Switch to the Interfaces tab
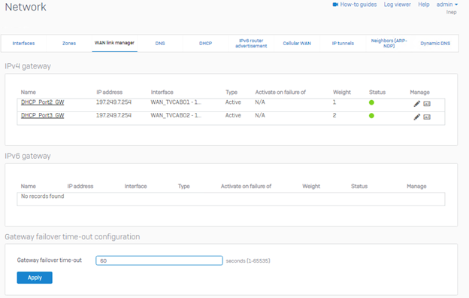This screenshot has height=298, width=469. (23, 43)
